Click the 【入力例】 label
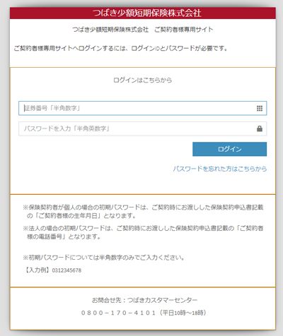Viewport: 283px width, 336px height. (37, 270)
